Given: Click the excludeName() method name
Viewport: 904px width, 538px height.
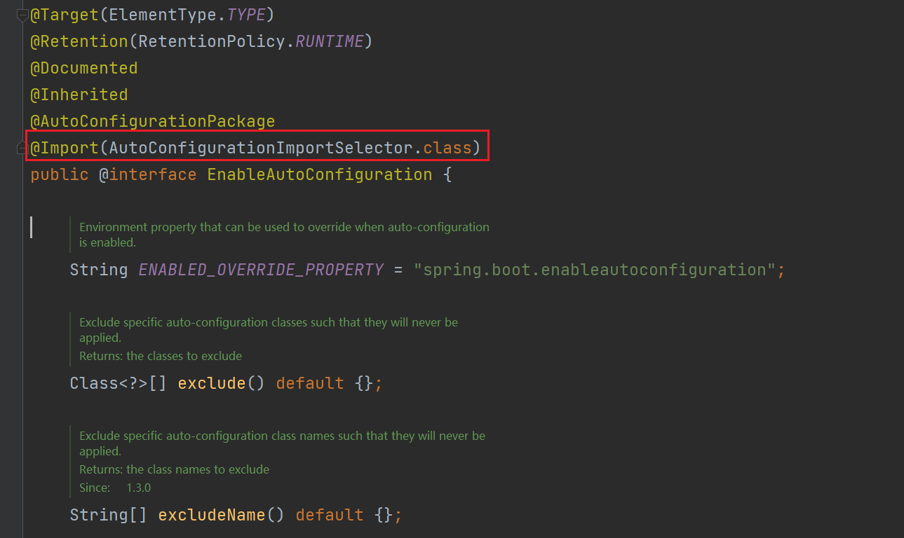Looking at the screenshot, I should pos(212,515).
